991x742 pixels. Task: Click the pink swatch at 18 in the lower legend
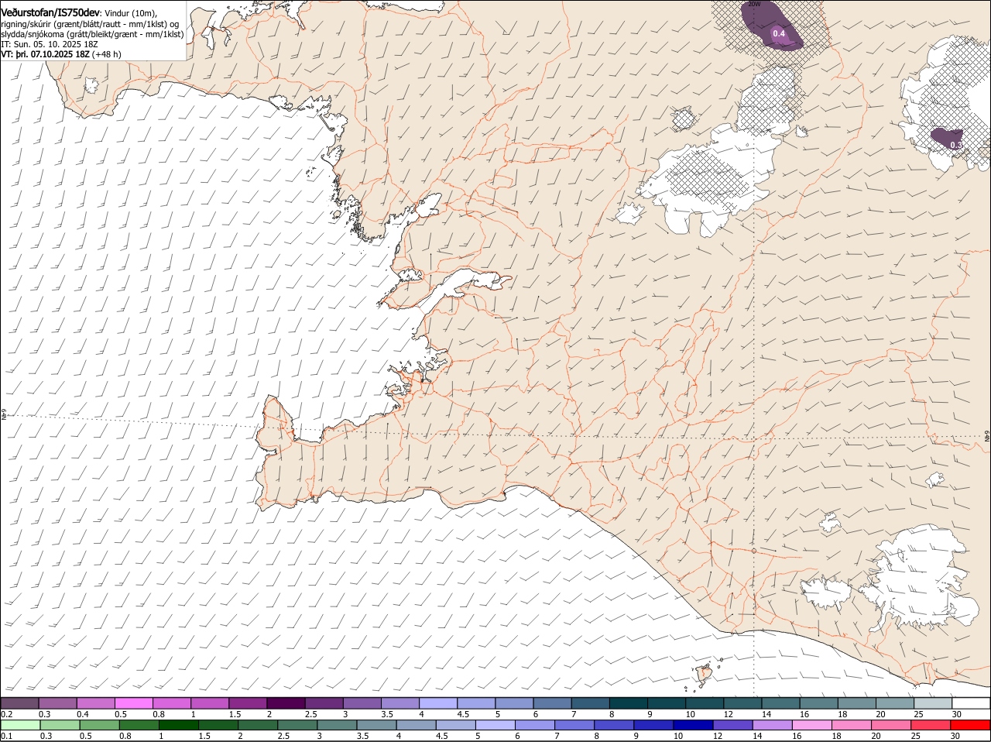(x=852, y=725)
